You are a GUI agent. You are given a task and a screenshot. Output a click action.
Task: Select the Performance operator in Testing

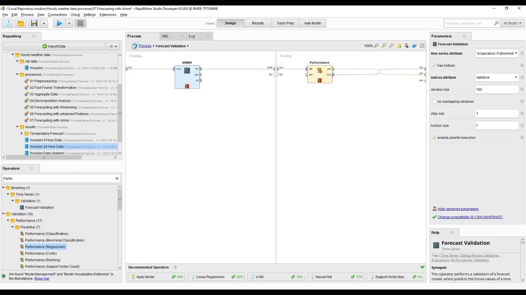click(319, 74)
